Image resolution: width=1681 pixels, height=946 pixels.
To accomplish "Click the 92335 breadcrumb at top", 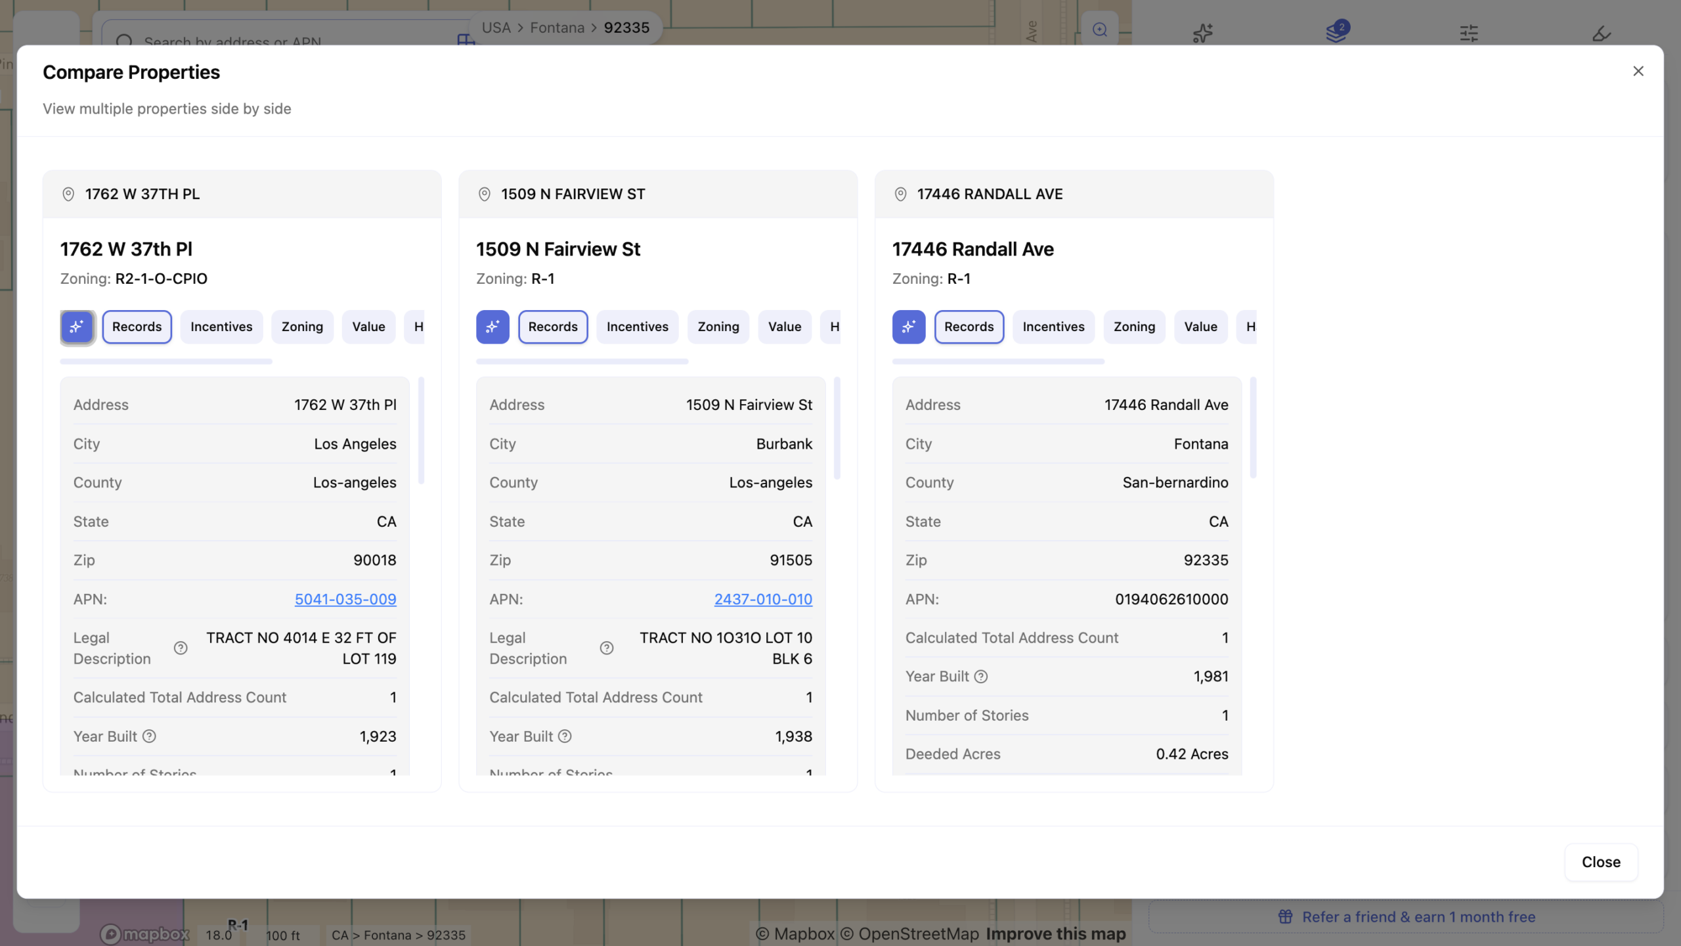I will tap(626, 28).
